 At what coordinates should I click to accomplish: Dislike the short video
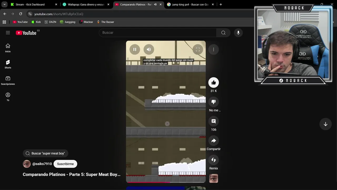tap(214, 102)
